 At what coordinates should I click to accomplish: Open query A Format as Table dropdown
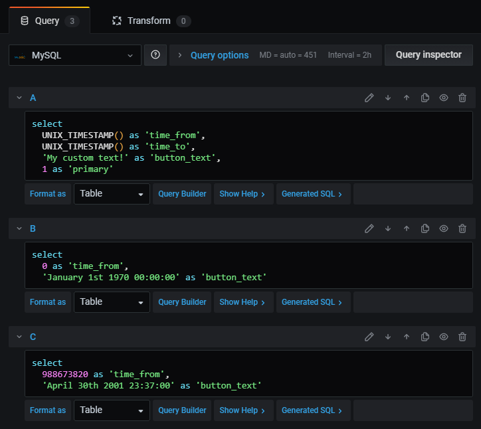112,194
